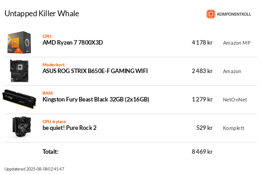Click the Amazon store for the motherboard
This screenshot has height=175, width=261.
232,71
